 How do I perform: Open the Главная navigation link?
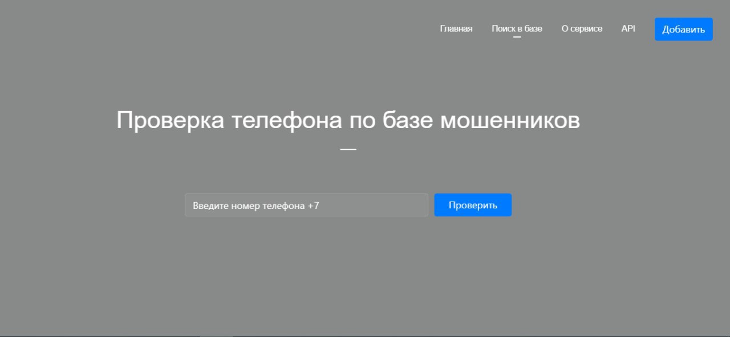[456, 28]
